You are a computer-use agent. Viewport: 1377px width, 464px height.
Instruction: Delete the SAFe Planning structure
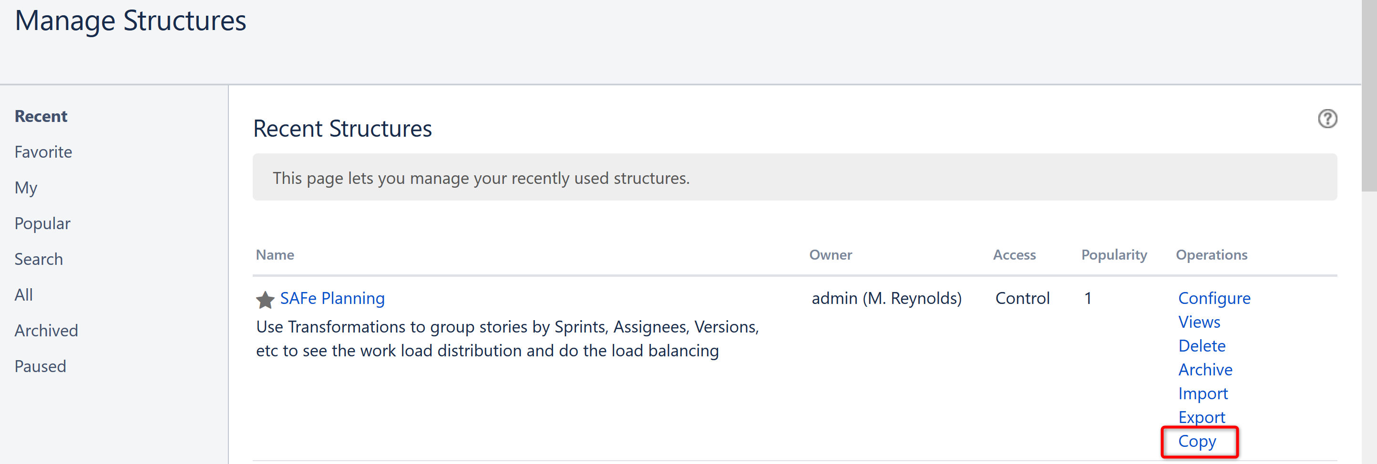coord(1202,345)
